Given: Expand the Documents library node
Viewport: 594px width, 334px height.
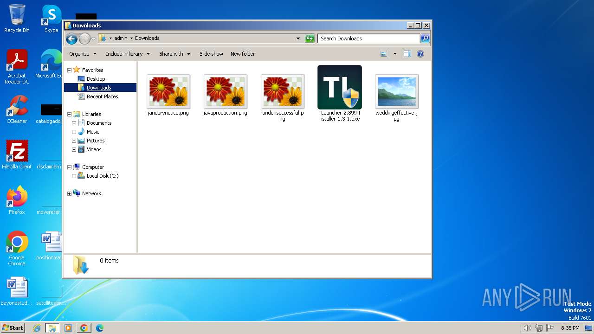Looking at the screenshot, I should [x=74, y=123].
